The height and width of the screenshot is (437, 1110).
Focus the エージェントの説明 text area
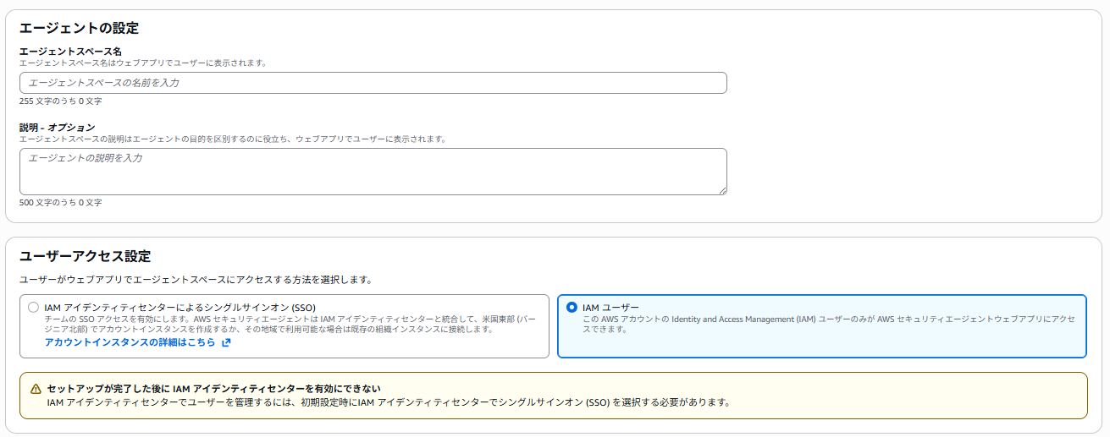[373, 171]
